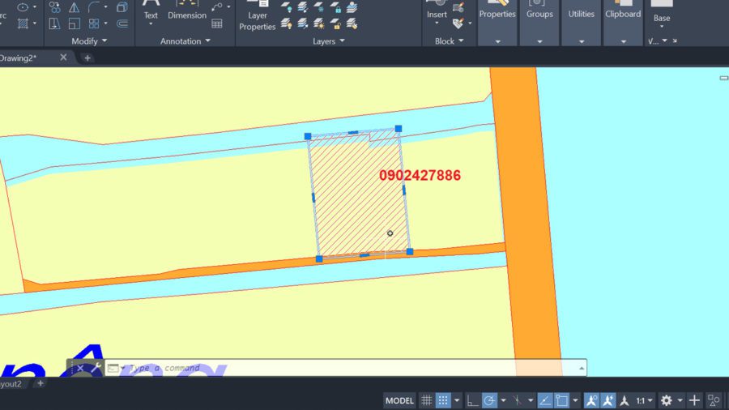Click the MODEL space button
This screenshot has width=729, height=410.
[399, 400]
